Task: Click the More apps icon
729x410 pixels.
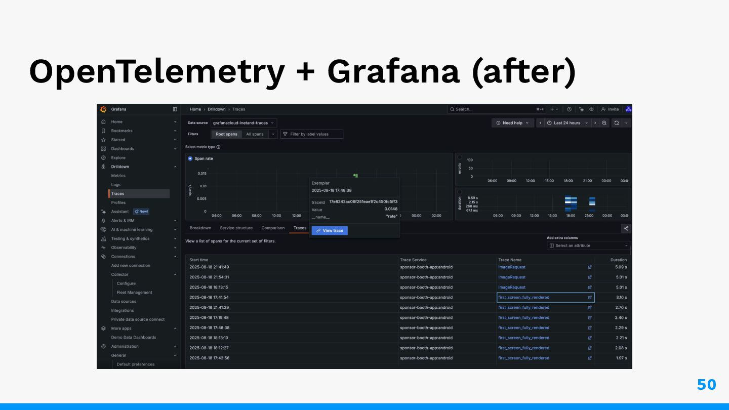Action: coord(103,329)
